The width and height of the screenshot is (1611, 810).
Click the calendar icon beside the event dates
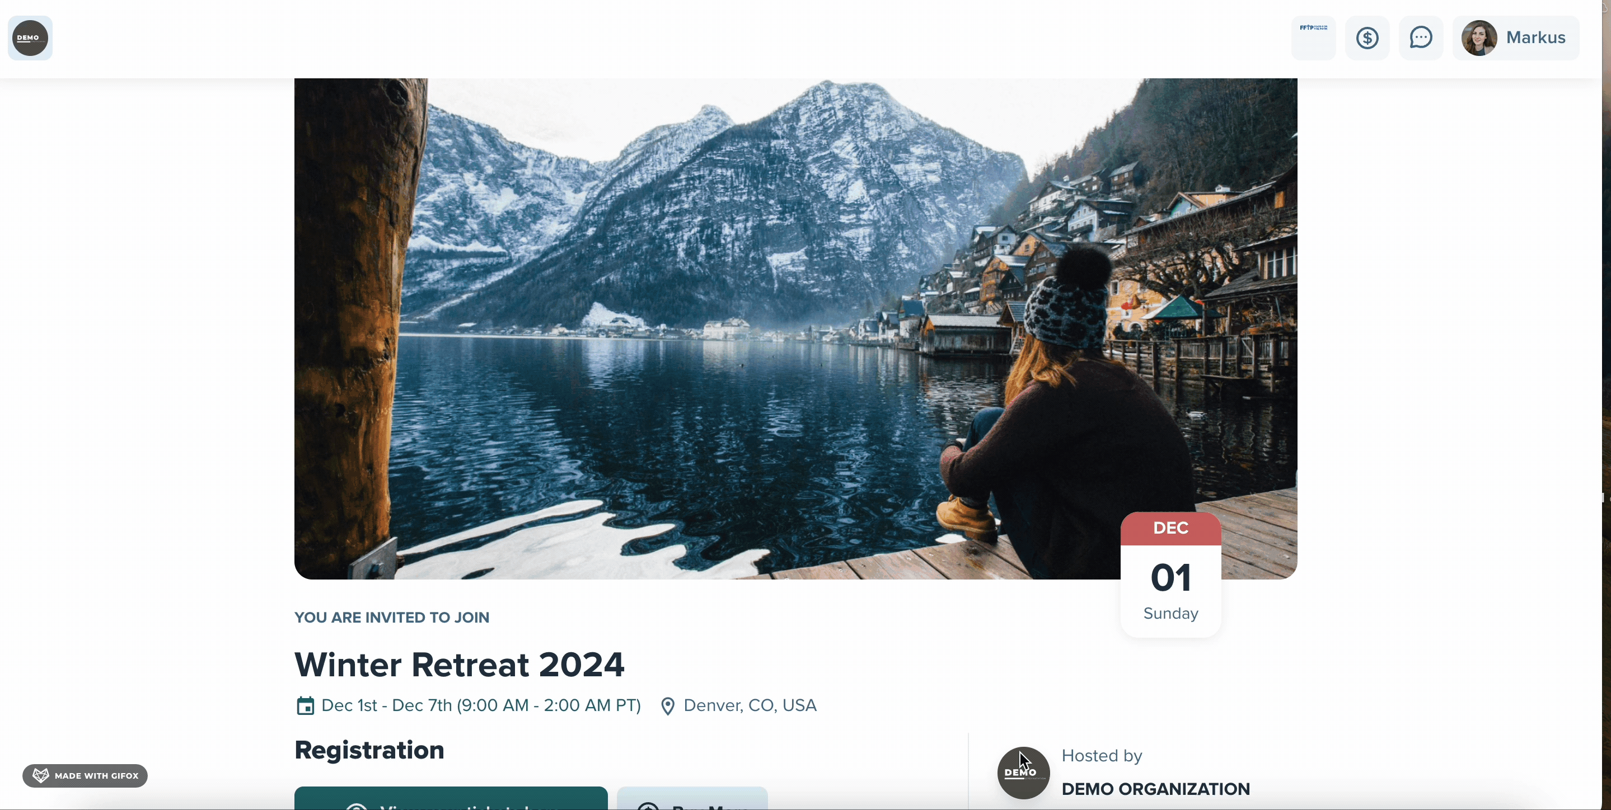(305, 705)
